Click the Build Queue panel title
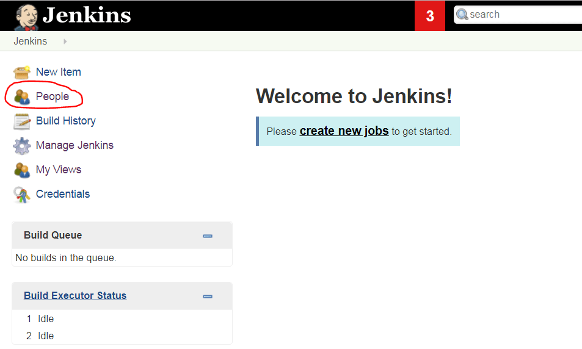The image size is (582, 349). (x=53, y=235)
